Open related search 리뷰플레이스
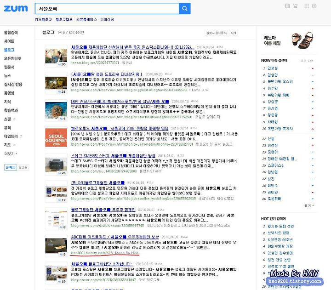 (x=86, y=19)
